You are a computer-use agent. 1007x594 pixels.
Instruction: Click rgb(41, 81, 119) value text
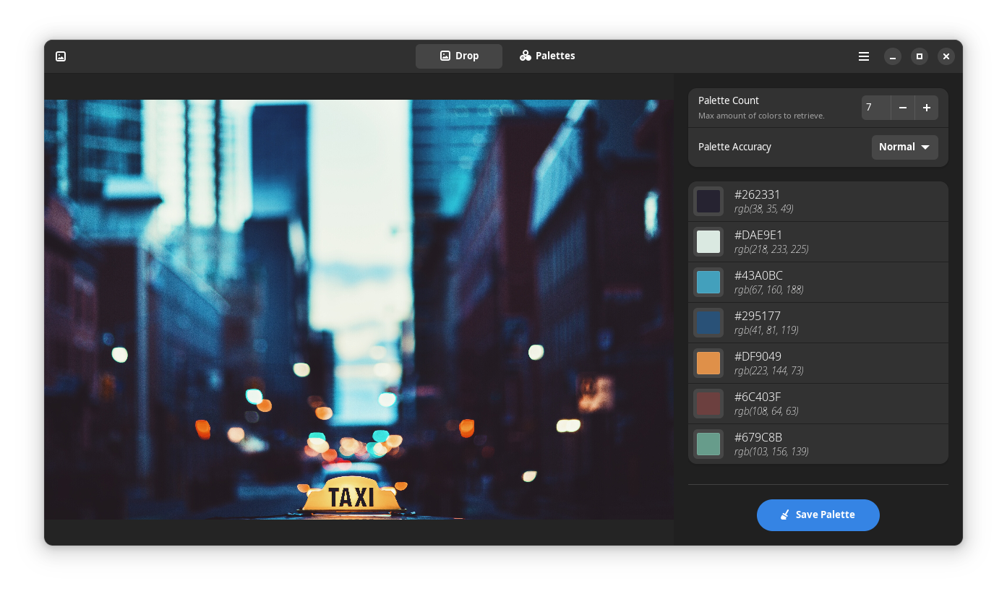(766, 330)
